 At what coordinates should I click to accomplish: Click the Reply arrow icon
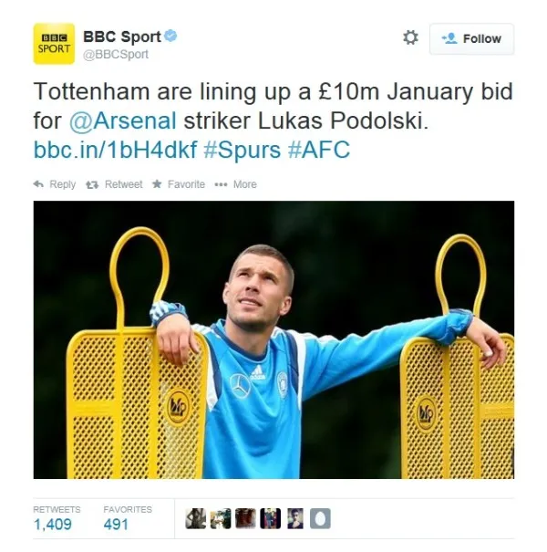[x=38, y=184]
